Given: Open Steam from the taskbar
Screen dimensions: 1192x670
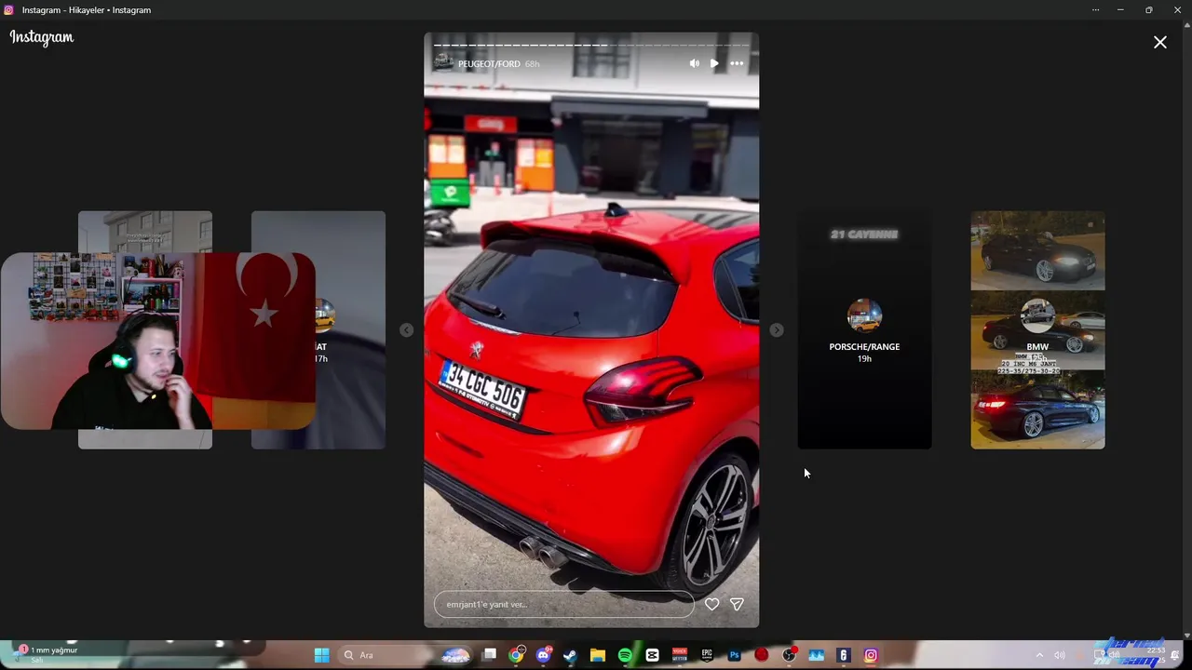Looking at the screenshot, I should click(570, 655).
